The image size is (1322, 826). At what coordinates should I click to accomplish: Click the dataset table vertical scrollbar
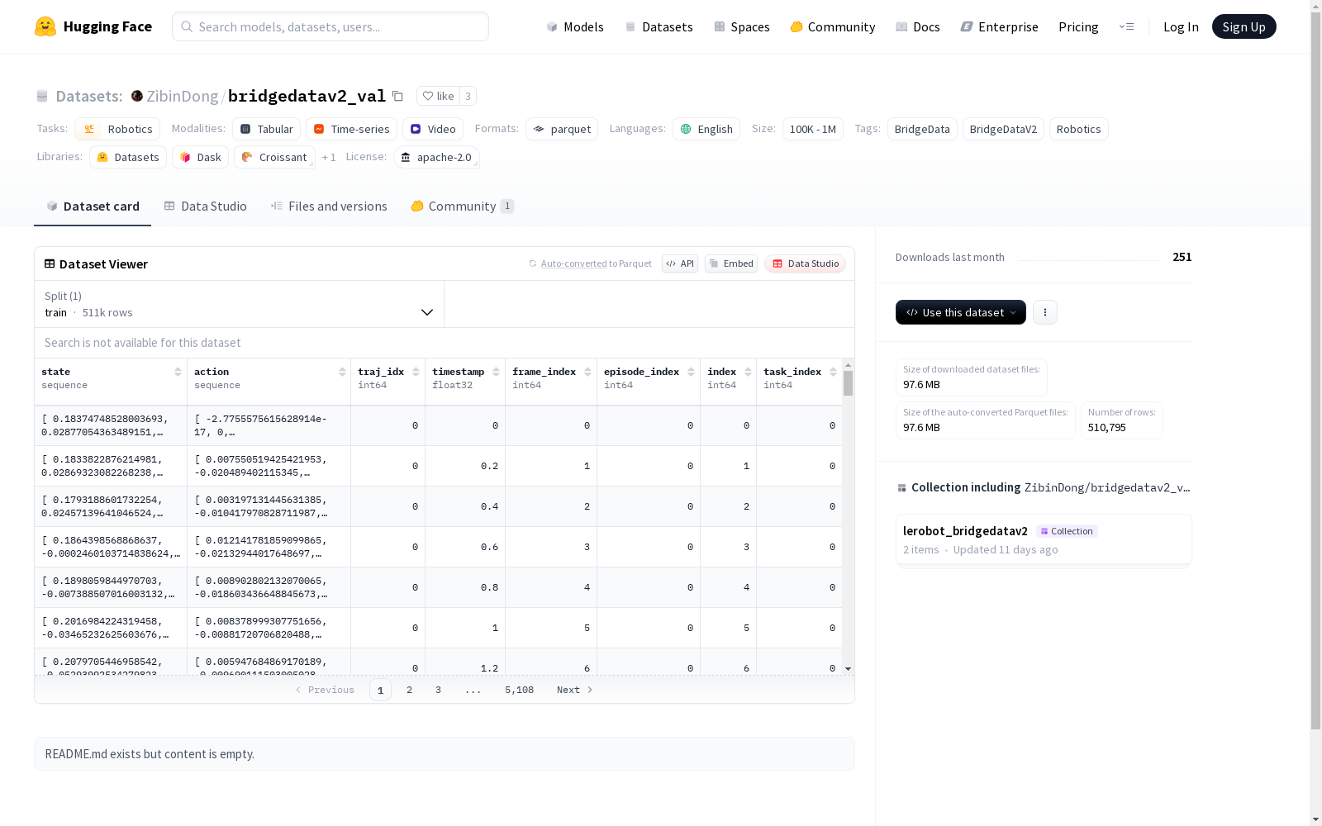848,383
